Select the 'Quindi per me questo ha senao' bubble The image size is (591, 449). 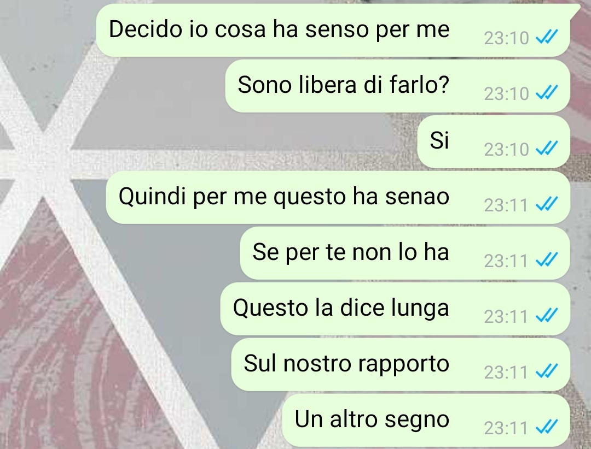click(338, 198)
